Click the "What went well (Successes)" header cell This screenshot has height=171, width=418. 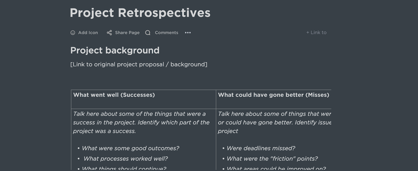click(x=114, y=95)
